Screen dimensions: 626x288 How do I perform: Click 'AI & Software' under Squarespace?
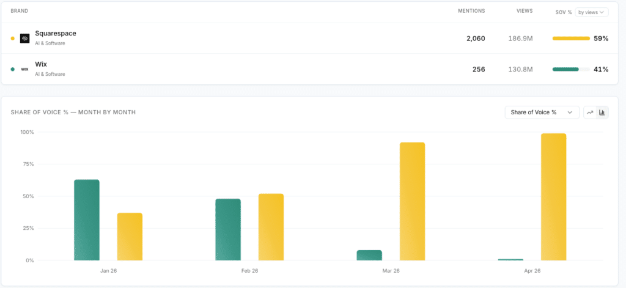click(x=50, y=43)
